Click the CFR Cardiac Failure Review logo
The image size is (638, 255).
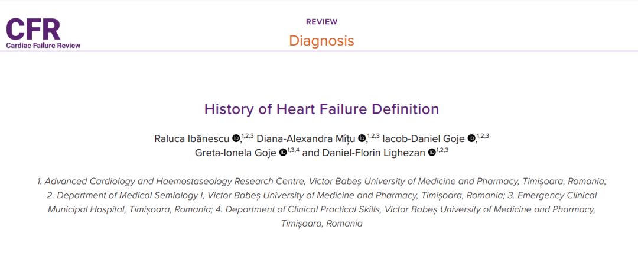coord(43,33)
